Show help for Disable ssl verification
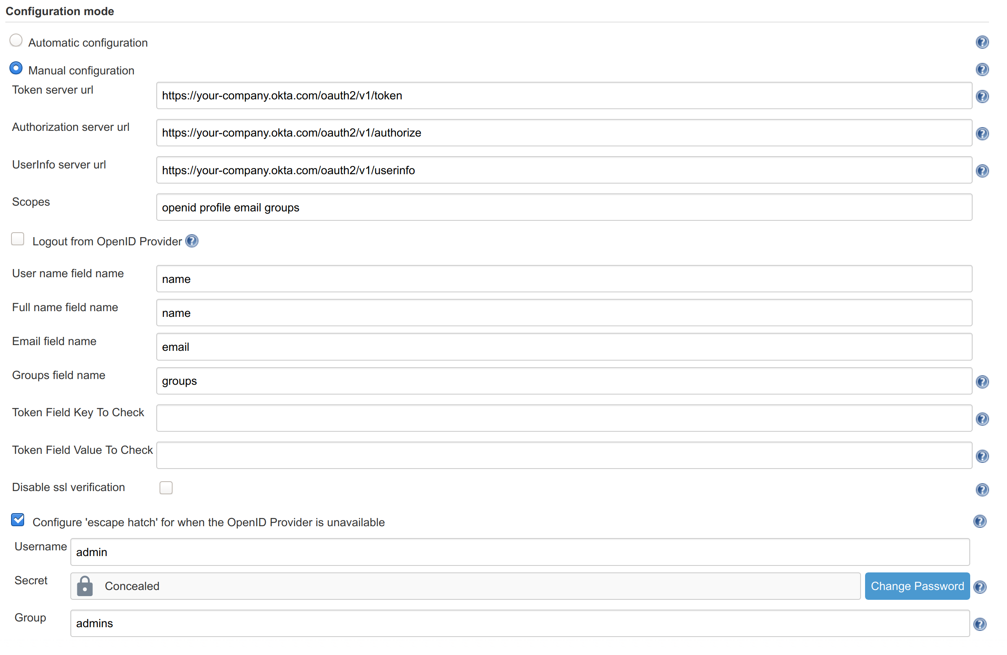The width and height of the screenshot is (1007, 655). tap(982, 490)
